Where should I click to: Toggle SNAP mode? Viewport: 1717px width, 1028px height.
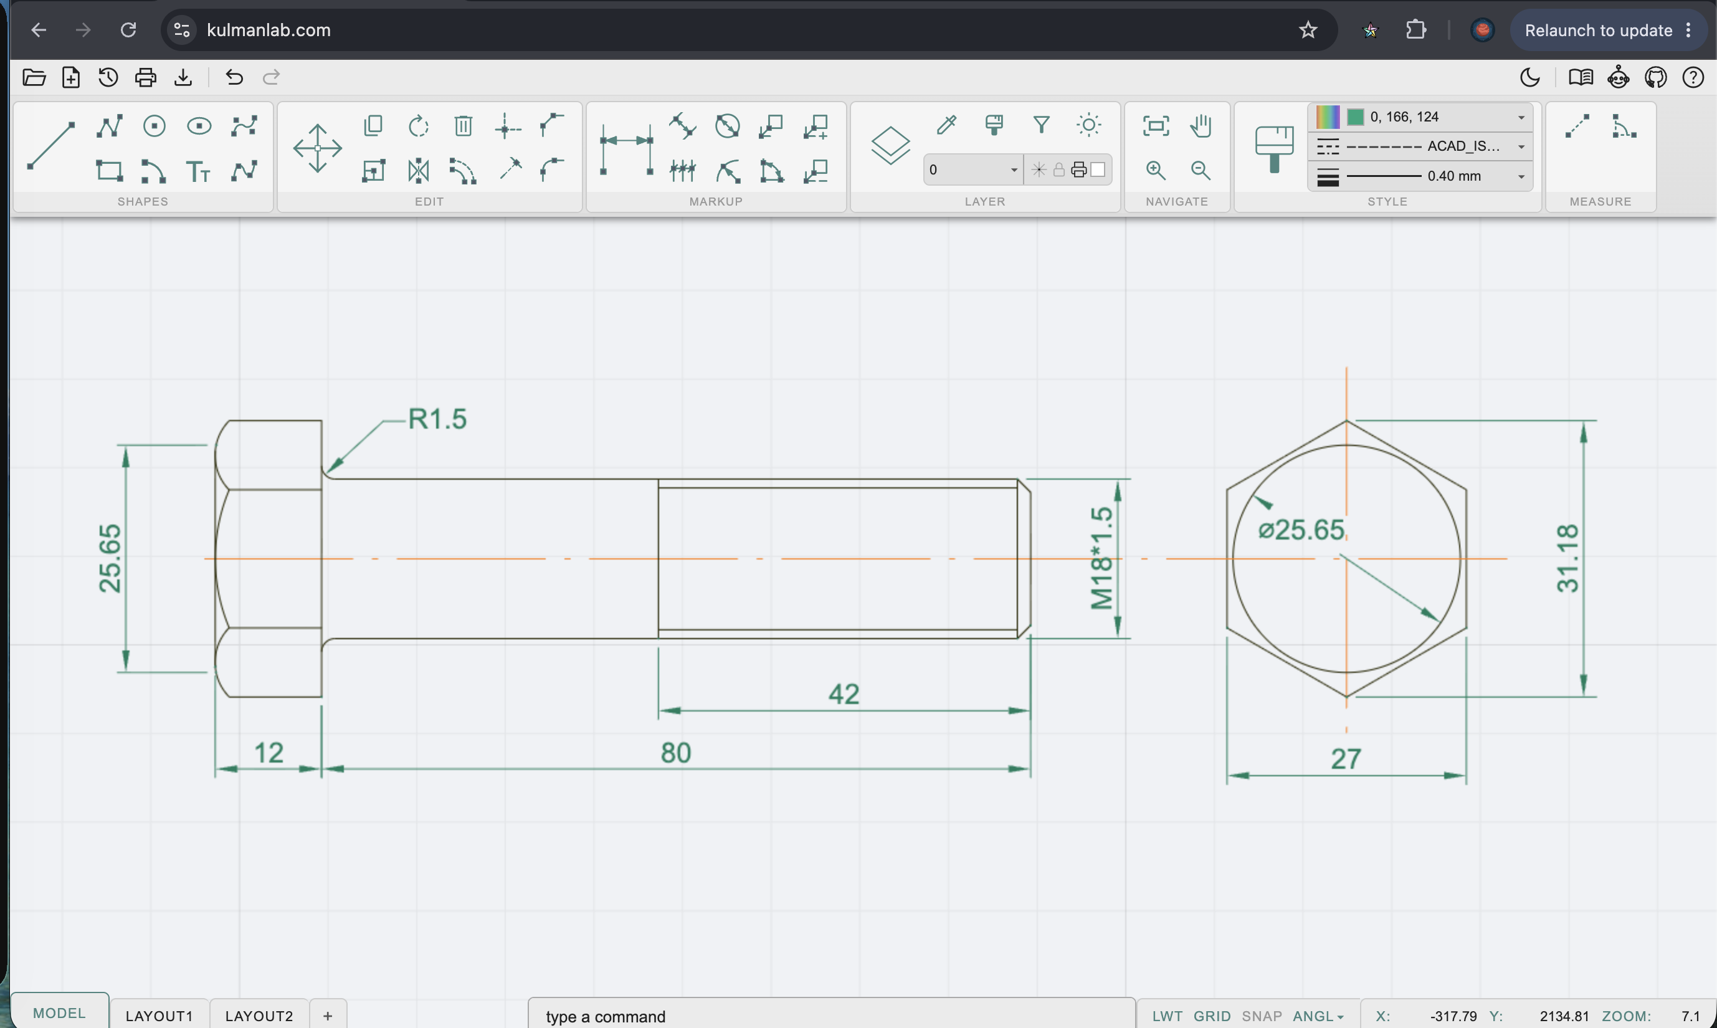pyautogui.click(x=1261, y=1016)
